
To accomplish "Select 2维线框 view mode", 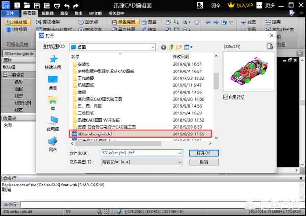I will tap(18, 22).
